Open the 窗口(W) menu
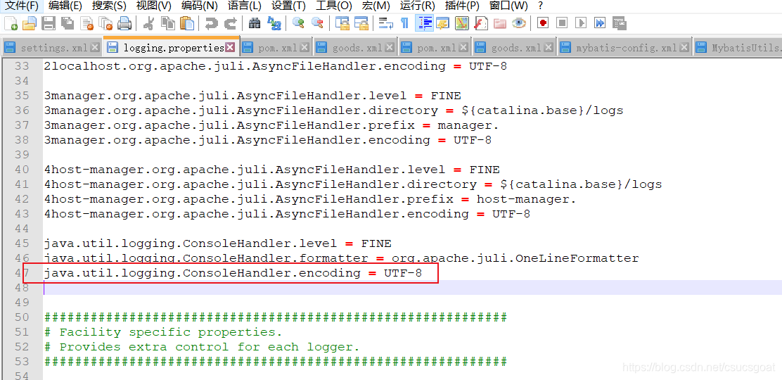The height and width of the screenshot is (380, 782). point(508,6)
